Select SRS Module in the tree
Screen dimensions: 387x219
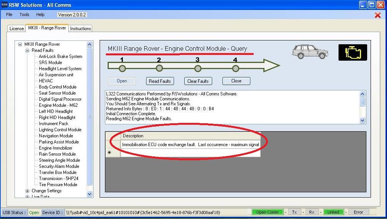click(50, 63)
